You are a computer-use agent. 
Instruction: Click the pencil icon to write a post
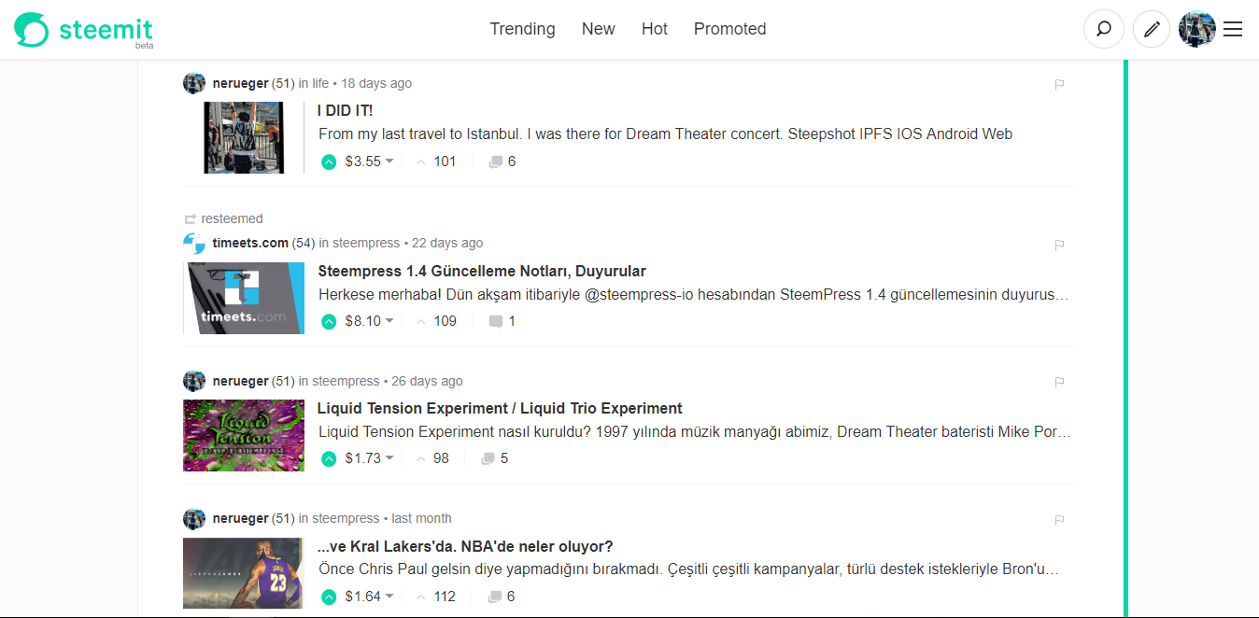[x=1152, y=29]
